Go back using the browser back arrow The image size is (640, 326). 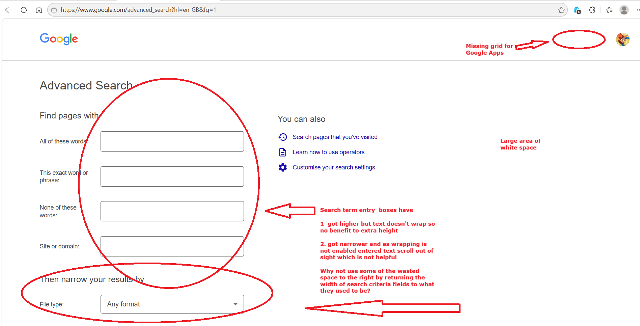click(x=9, y=10)
